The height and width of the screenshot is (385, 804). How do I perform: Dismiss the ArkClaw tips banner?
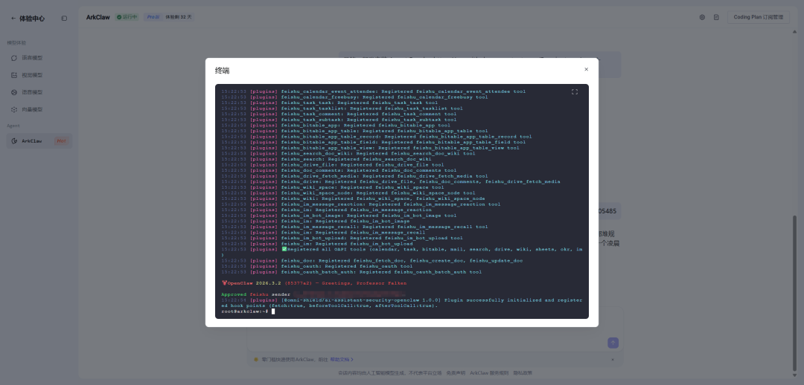pyautogui.click(x=612, y=360)
